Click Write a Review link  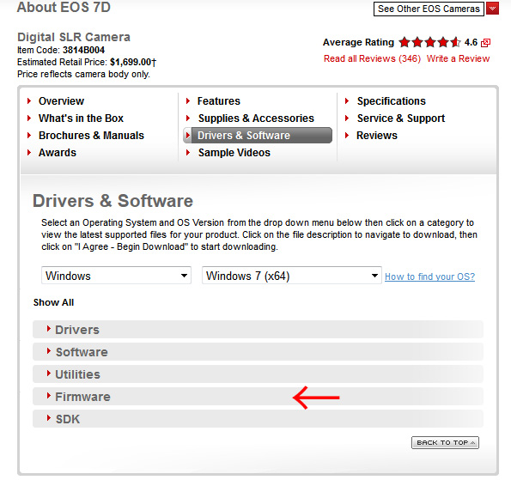pos(458,58)
